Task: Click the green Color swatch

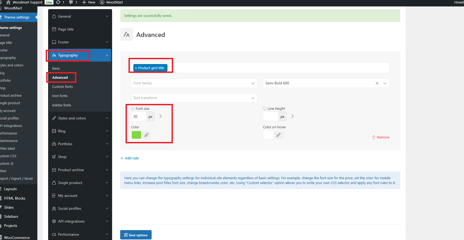Action: pos(136,135)
